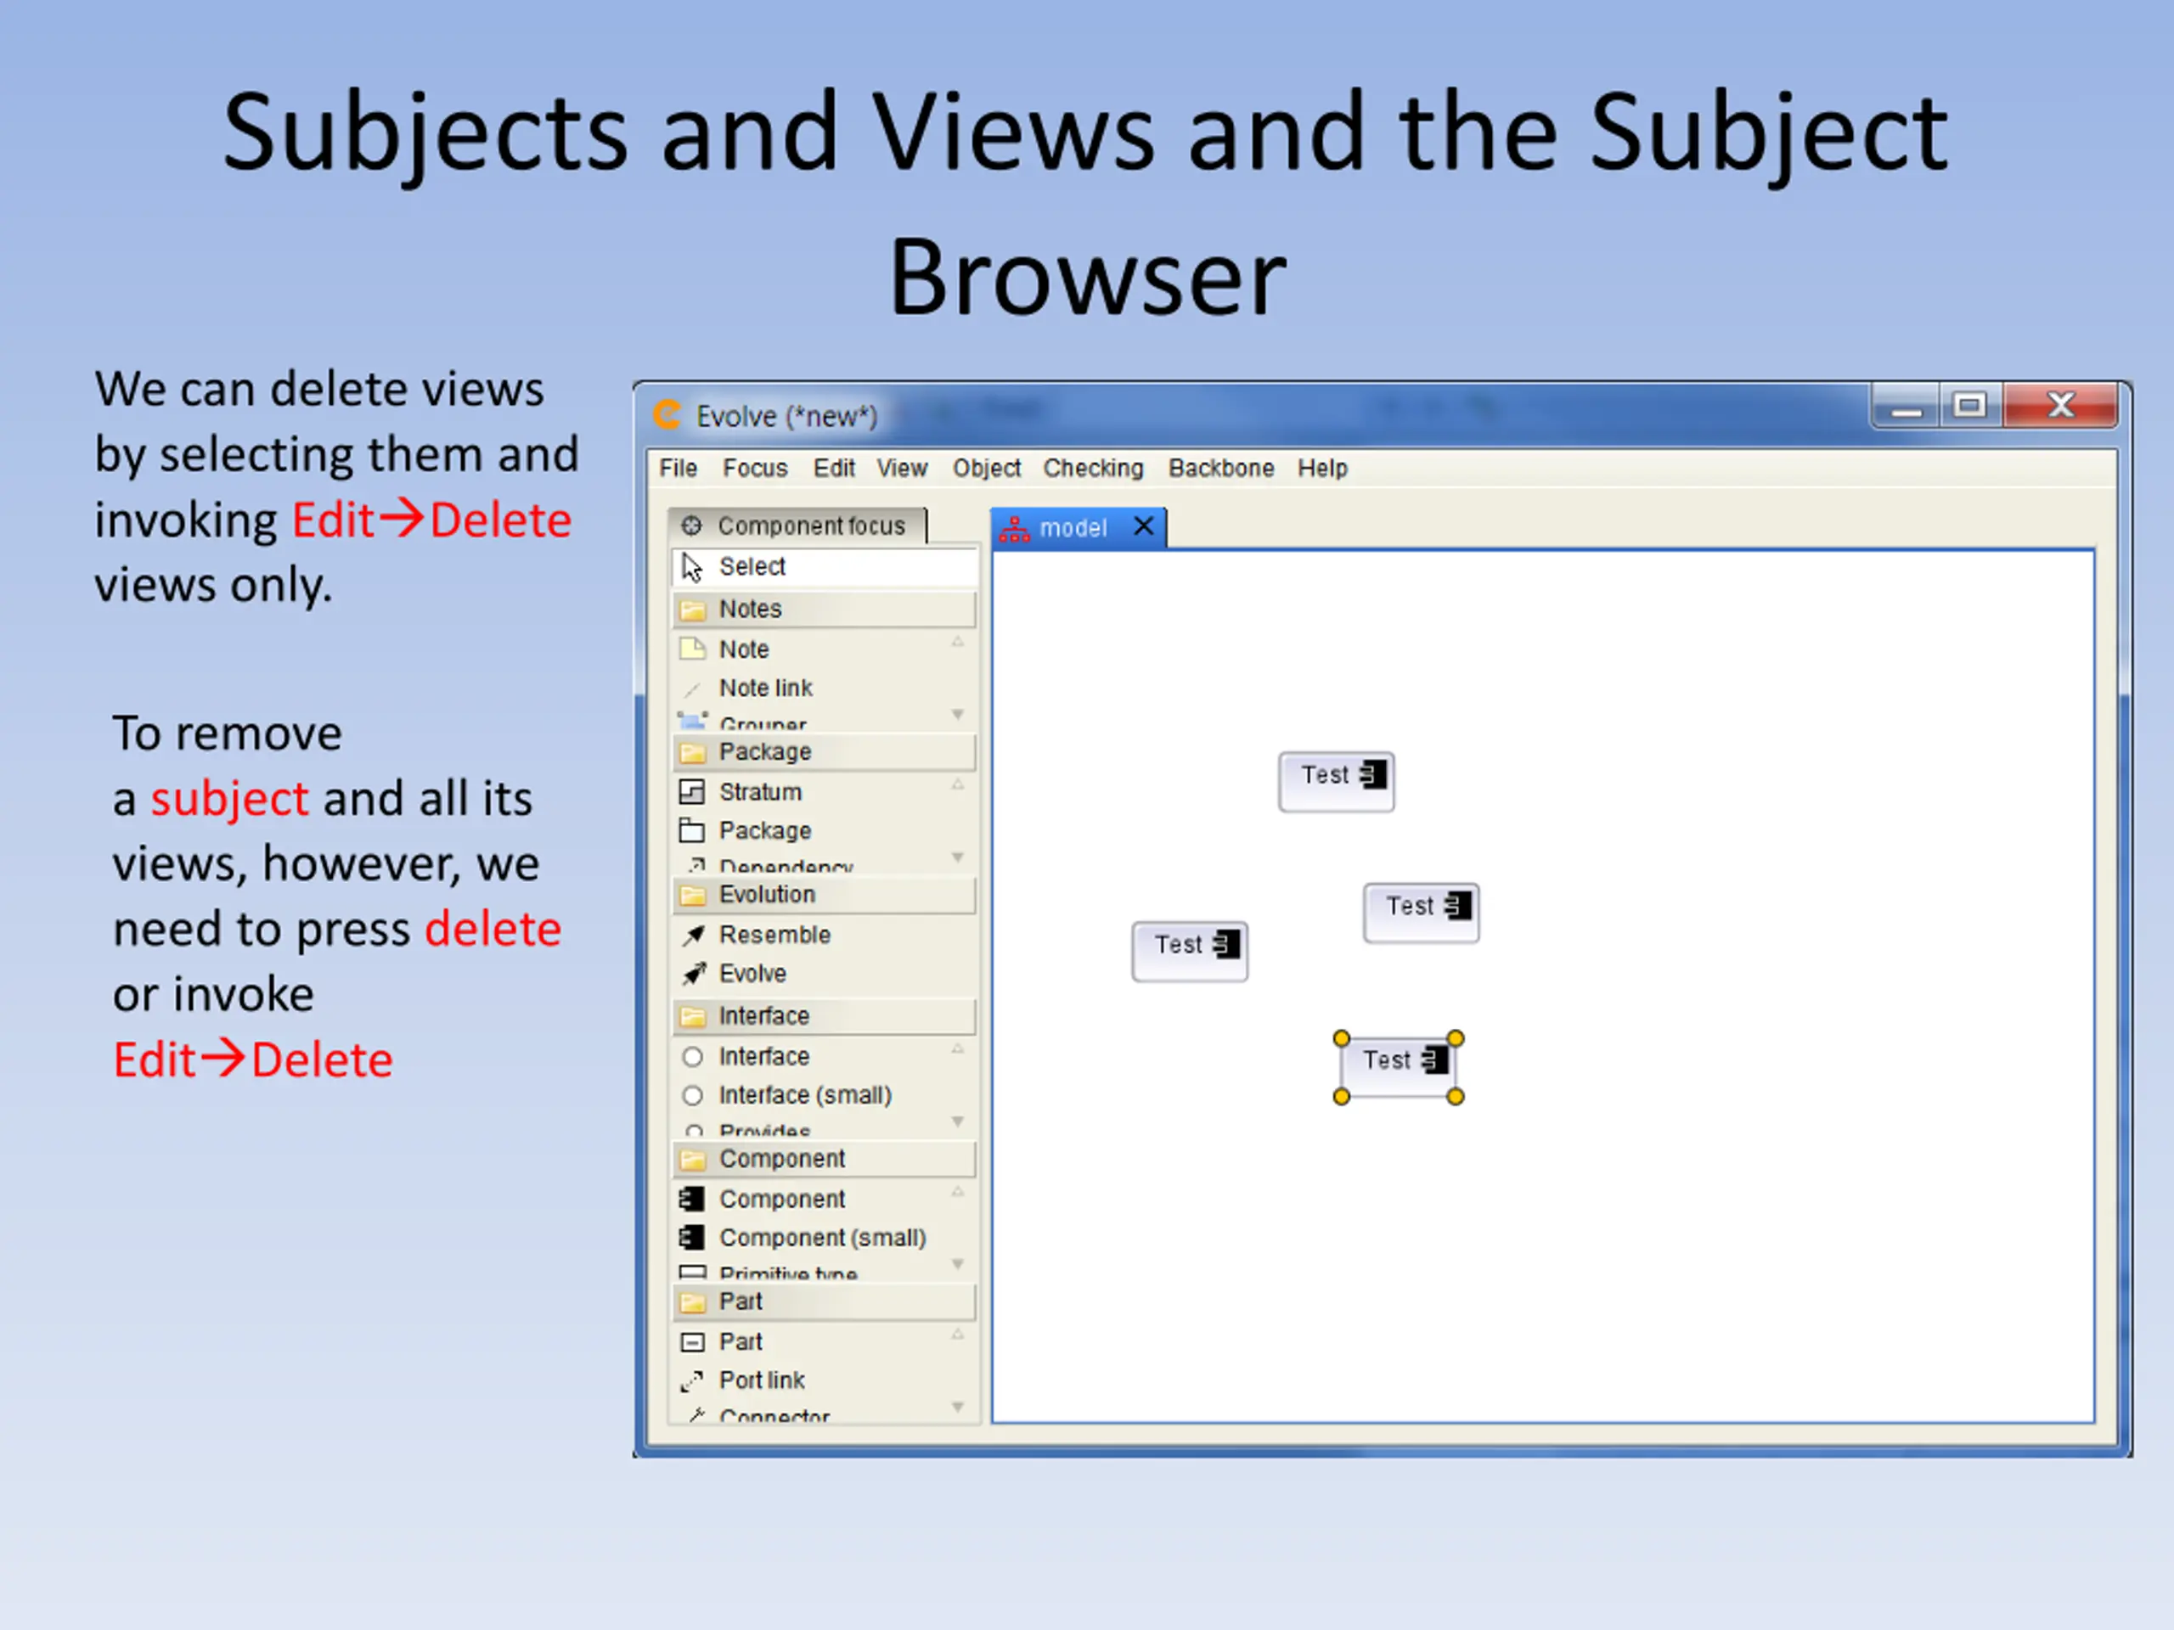The height and width of the screenshot is (1630, 2174).
Task: Select the Evolve tool icon
Action: click(694, 974)
